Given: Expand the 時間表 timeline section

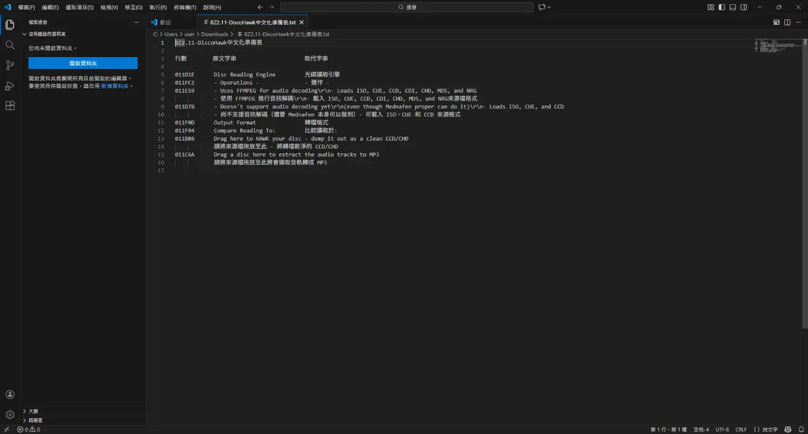Looking at the screenshot, I should [x=35, y=420].
